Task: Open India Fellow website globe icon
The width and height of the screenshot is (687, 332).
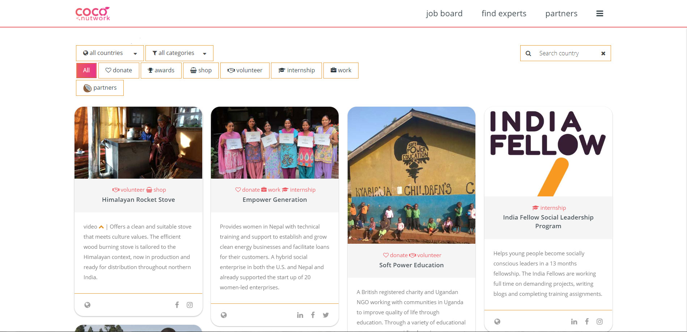Action: [x=497, y=322]
